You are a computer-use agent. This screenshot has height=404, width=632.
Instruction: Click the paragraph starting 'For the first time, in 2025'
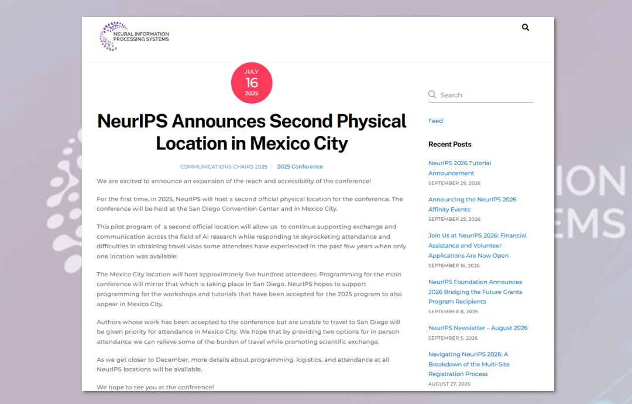(x=250, y=204)
